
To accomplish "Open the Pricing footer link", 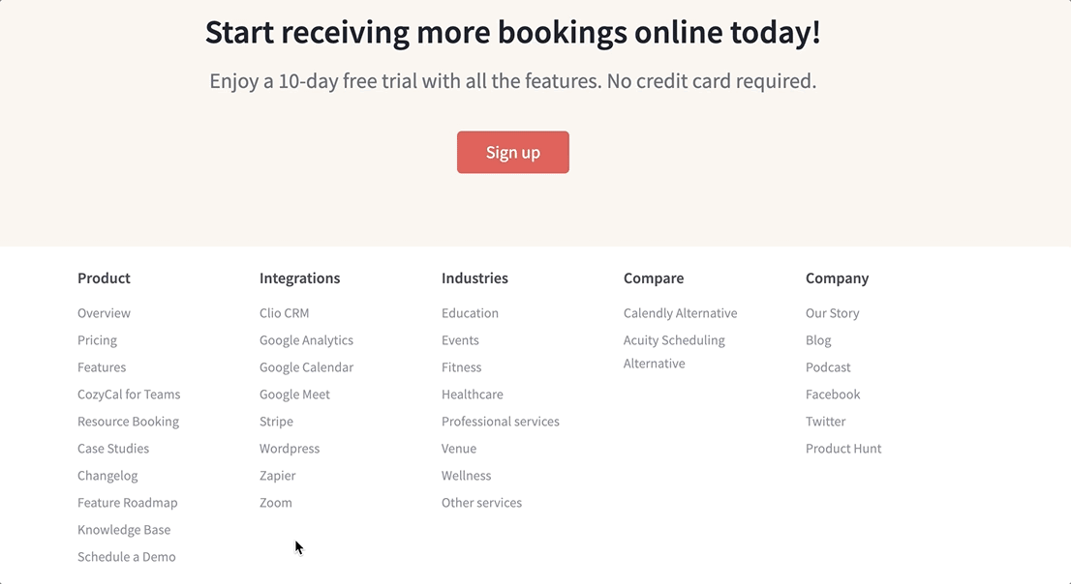I will click(97, 340).
